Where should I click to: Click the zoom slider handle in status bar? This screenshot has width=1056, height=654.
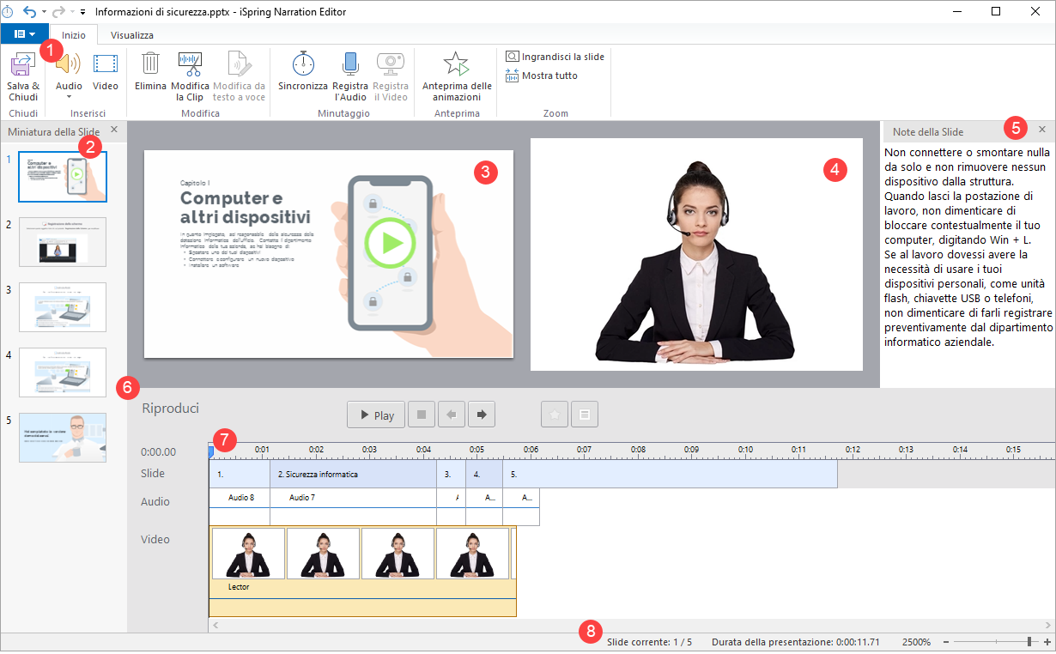click(1029, 642)
